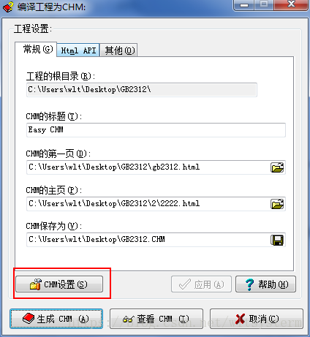
Task: Click the CHM的主页 path field
Action: point(148,204)
